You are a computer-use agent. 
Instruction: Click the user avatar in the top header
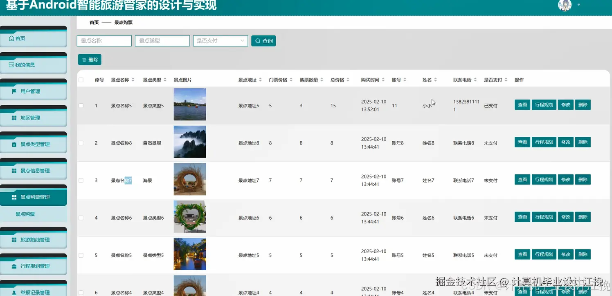pos(565,5)
